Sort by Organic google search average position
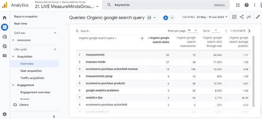The image size is (262, 119). (x=239, y=42)
